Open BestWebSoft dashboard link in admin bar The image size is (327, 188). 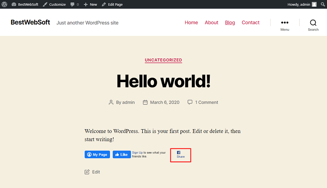click(x=25, y=4)
